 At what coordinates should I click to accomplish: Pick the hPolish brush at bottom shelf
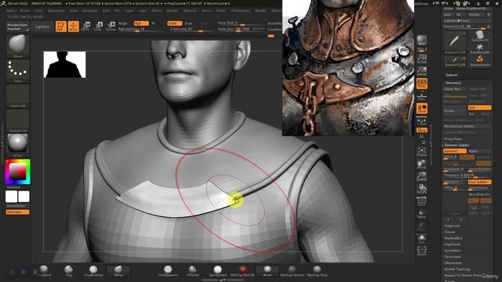[x=192, y=270]
